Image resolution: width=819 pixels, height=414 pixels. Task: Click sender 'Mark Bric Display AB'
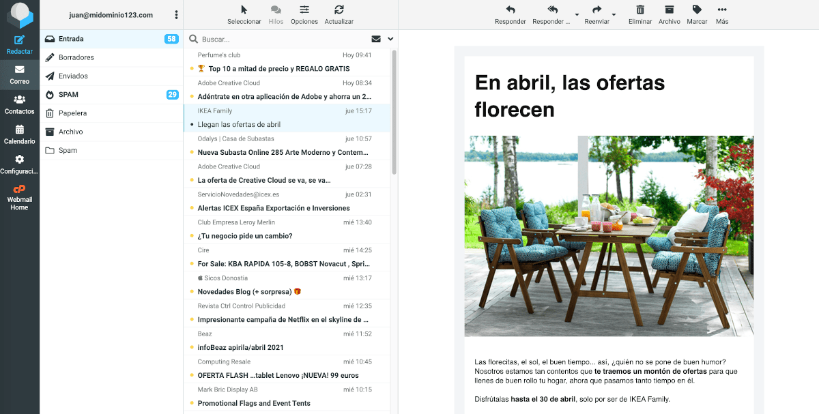pyautogui.click(x=228, y=390)
